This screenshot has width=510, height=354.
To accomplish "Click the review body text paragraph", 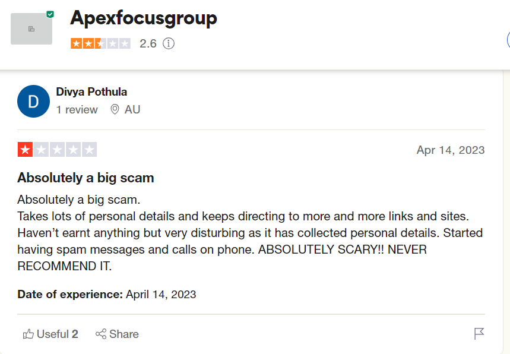I will pos(250,232).
